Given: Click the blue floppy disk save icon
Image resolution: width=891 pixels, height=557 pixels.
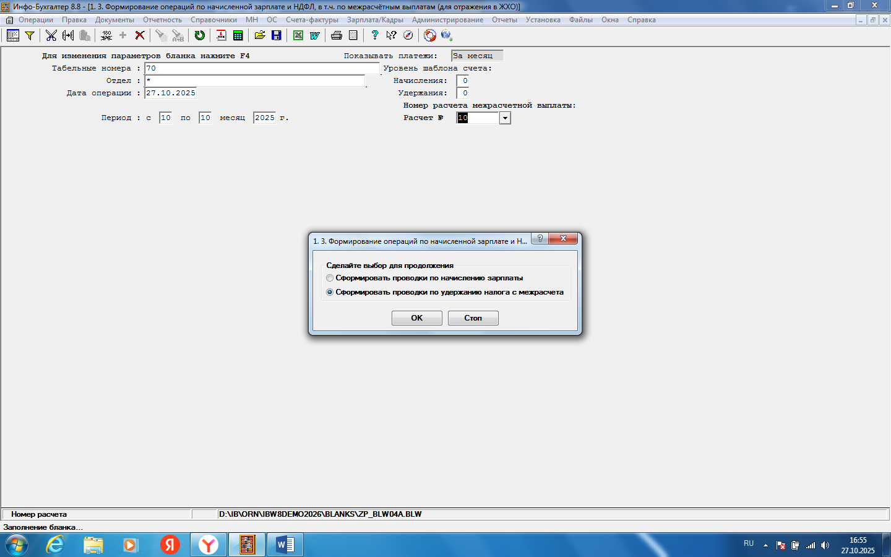Looking at the screenshot, I should pos(277,35).
